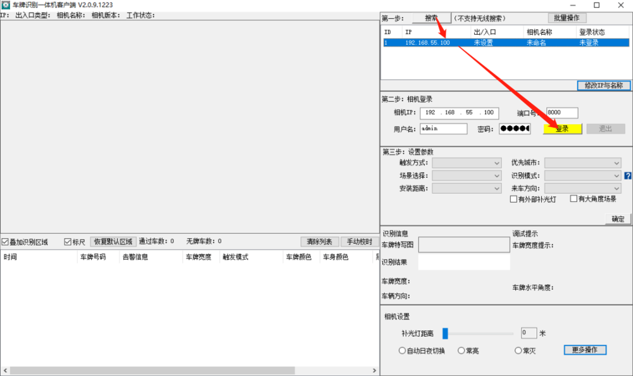Click 更多操作 more operations button
The image size is (633, 376).
[585, 350]
